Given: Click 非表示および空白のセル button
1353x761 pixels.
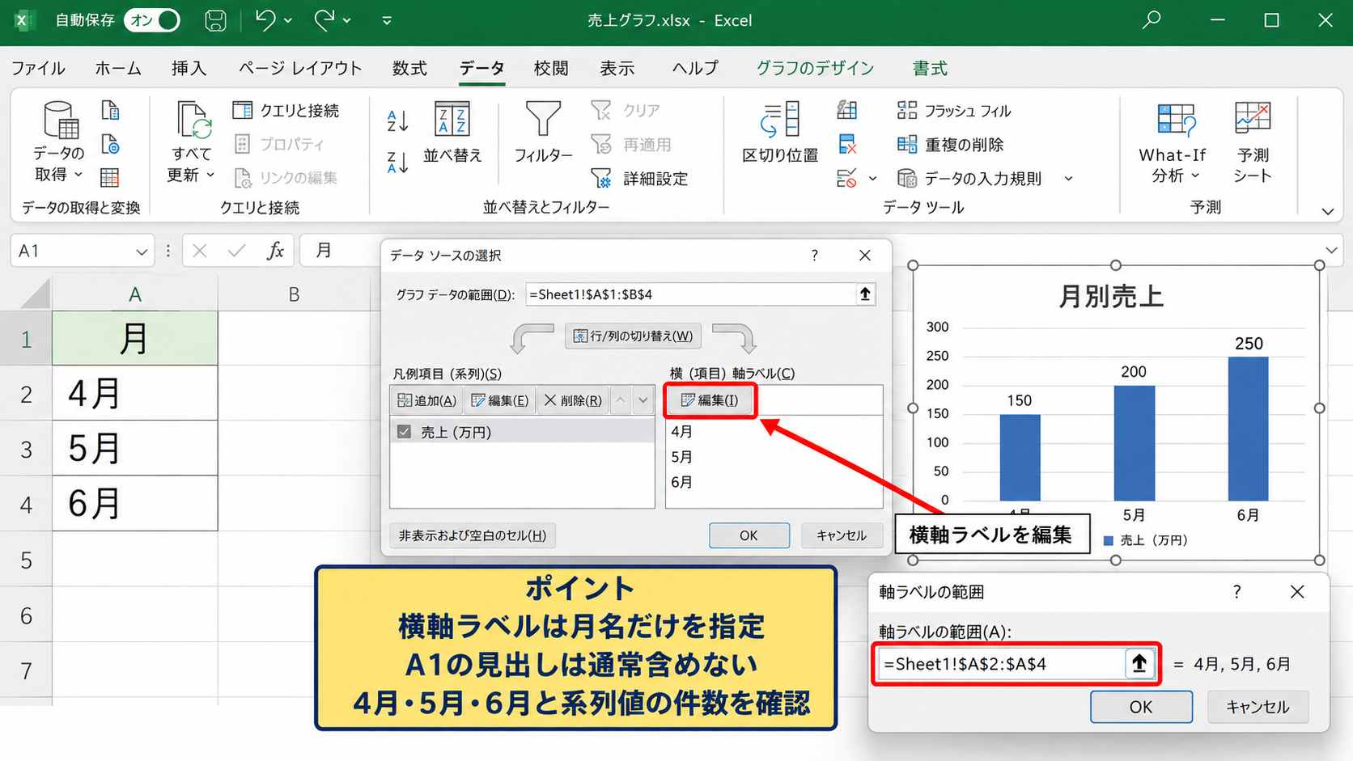Looking at the screenshot, I should pos(473,535).
